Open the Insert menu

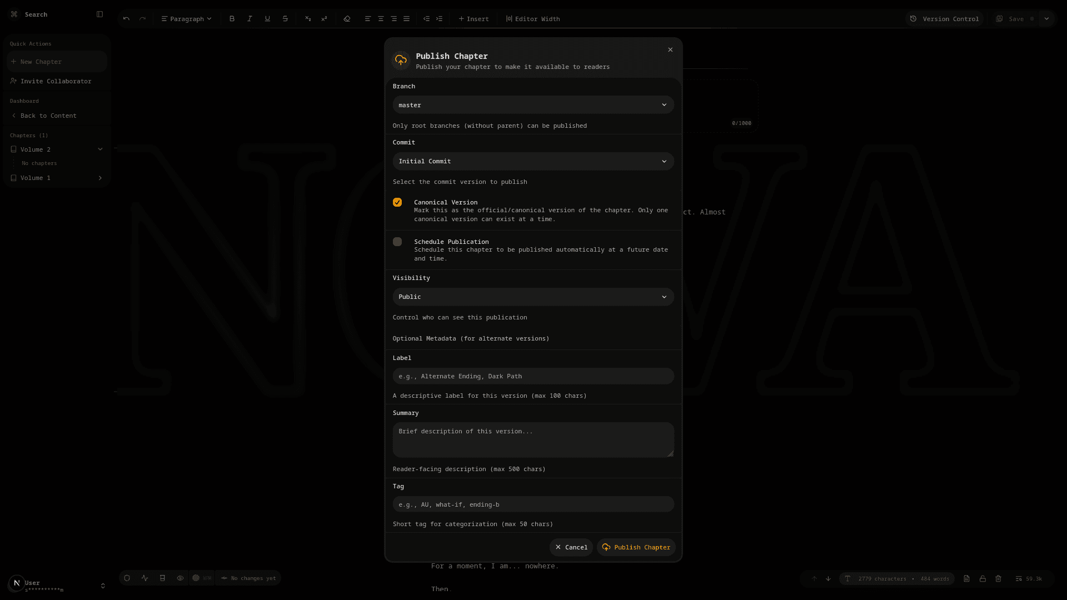click(473, 18)
